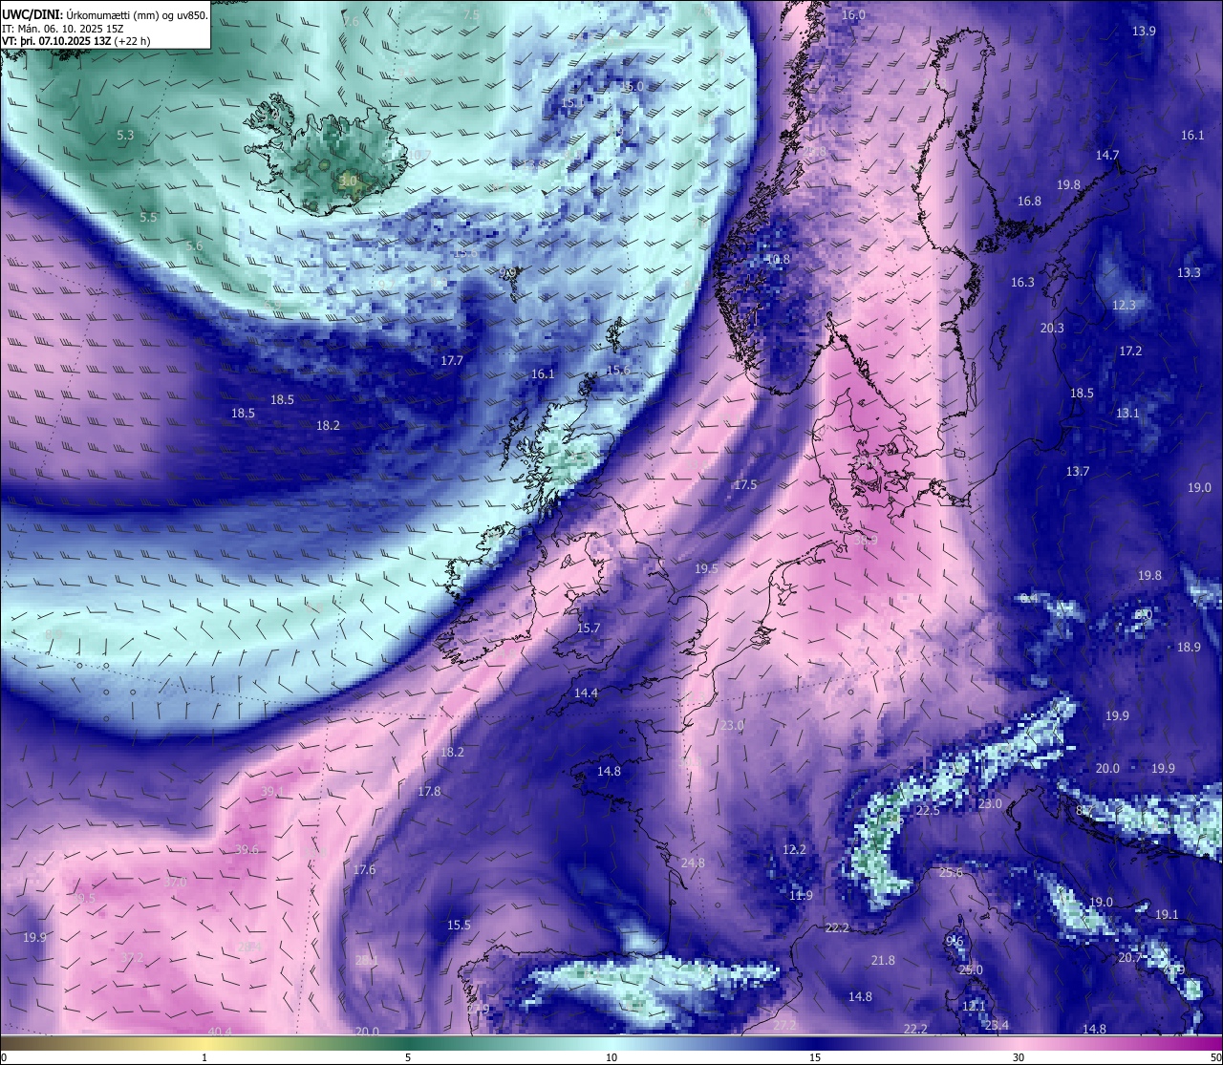Click the VT valid time line (+22 h)
1223x1065 pixels.
pos(75,41)
